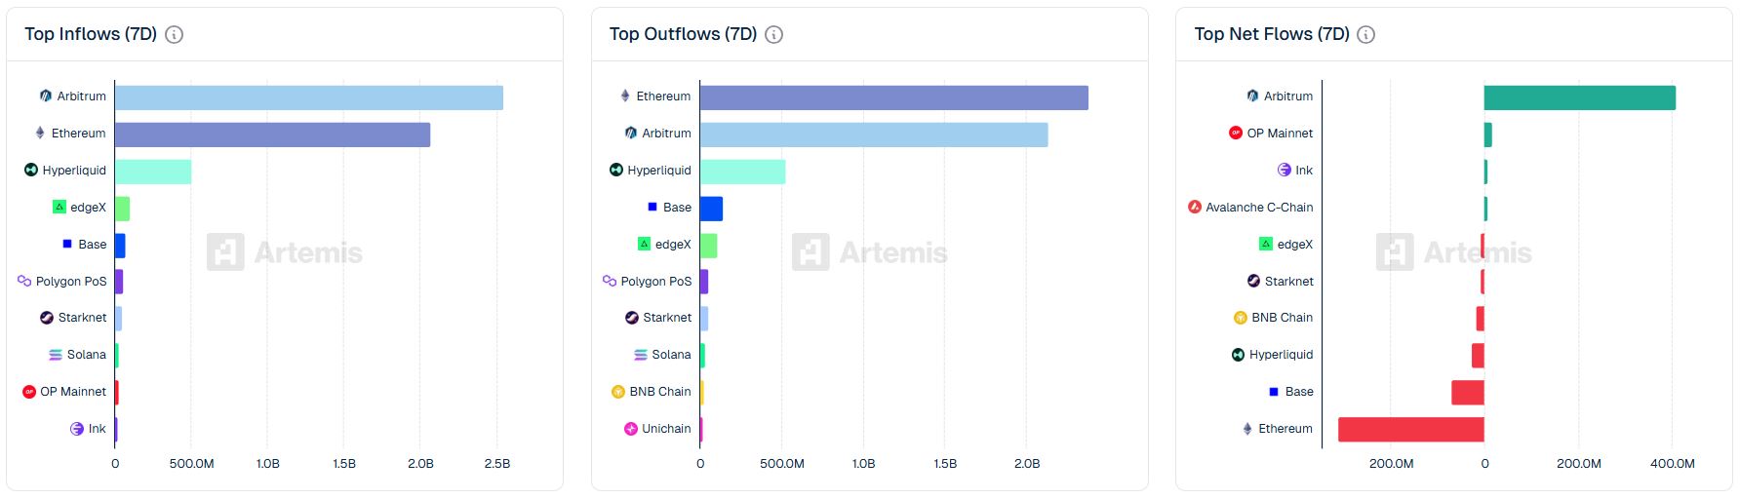
Task: Select the Arbitrum bar in Top Inflows
Action: point(308,98)
